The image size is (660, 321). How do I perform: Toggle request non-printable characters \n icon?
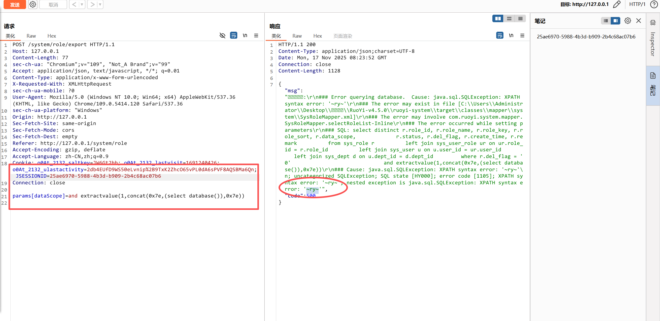(x=245, y=35)
